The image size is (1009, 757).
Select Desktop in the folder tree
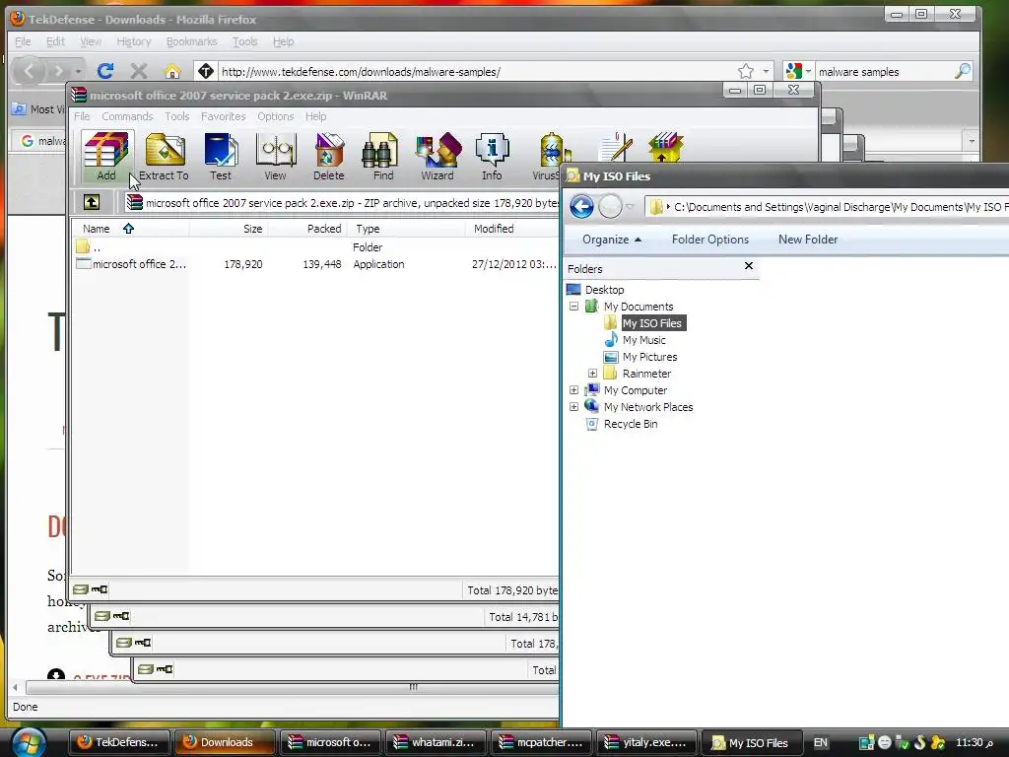[604, 290]
